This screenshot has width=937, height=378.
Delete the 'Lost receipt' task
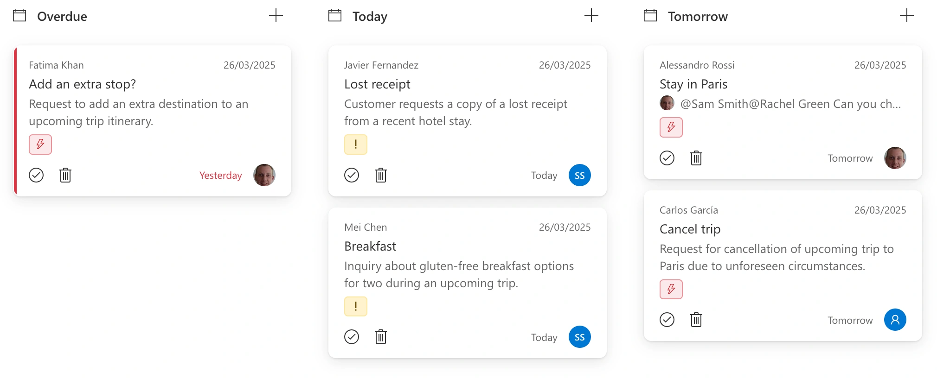(381, 175)
